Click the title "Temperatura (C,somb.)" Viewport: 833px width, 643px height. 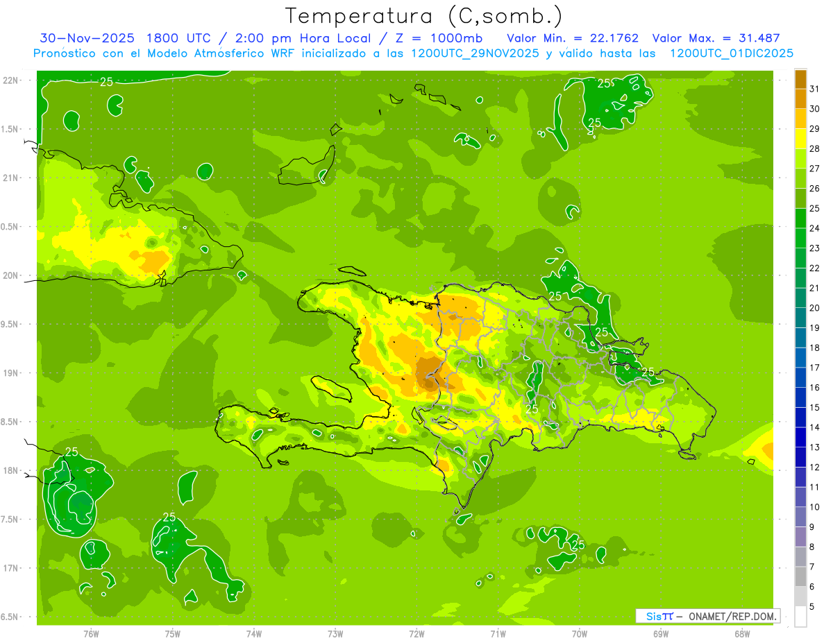pos(424,16)
